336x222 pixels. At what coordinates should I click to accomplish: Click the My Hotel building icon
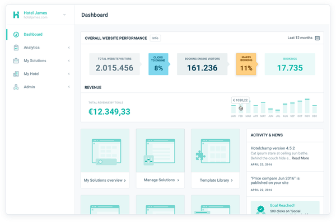tap(16, 74)
